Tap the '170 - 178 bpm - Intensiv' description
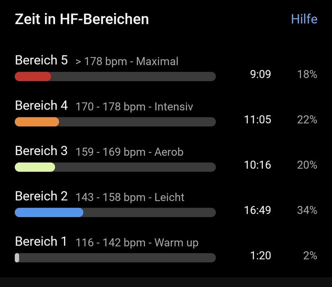332x287 pixels. 134,106
